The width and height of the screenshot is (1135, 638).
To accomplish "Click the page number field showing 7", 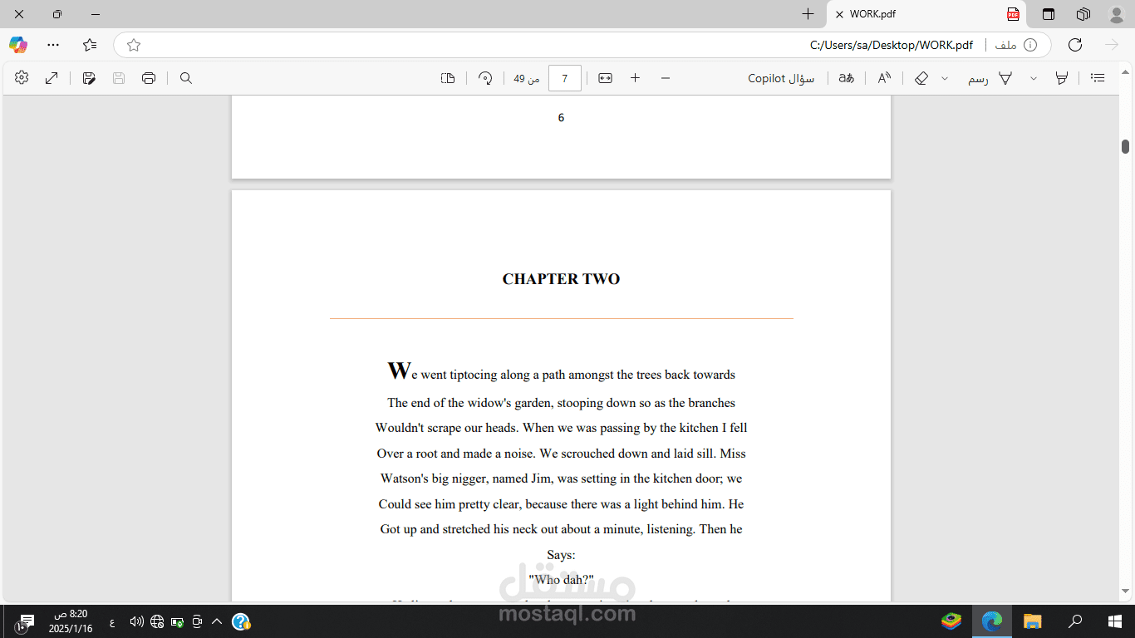I will pos(565,78).
